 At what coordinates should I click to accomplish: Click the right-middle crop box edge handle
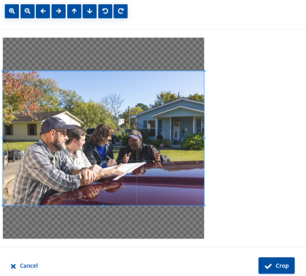(x=204, y=138)
